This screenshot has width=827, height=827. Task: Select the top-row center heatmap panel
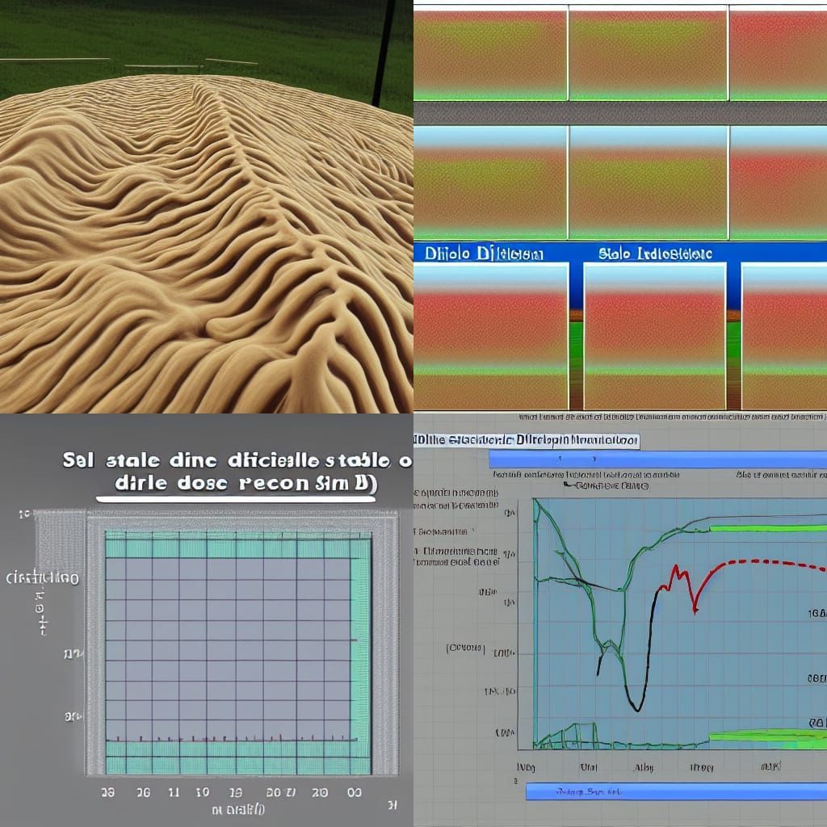click(x=648, y=53)
